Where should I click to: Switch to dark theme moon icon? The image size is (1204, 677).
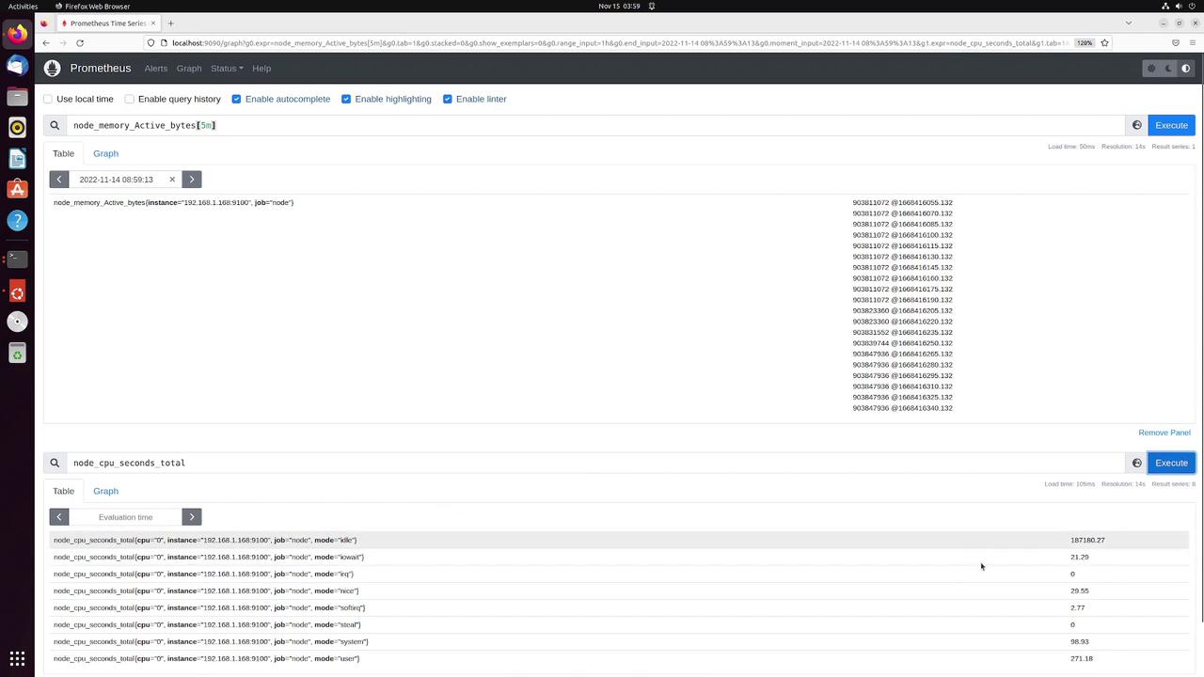[x=1169, y=69]
